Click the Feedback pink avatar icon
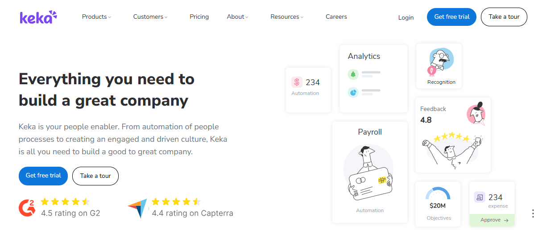Viewport: 534px width, 230px height. click(x=476, y=114)
